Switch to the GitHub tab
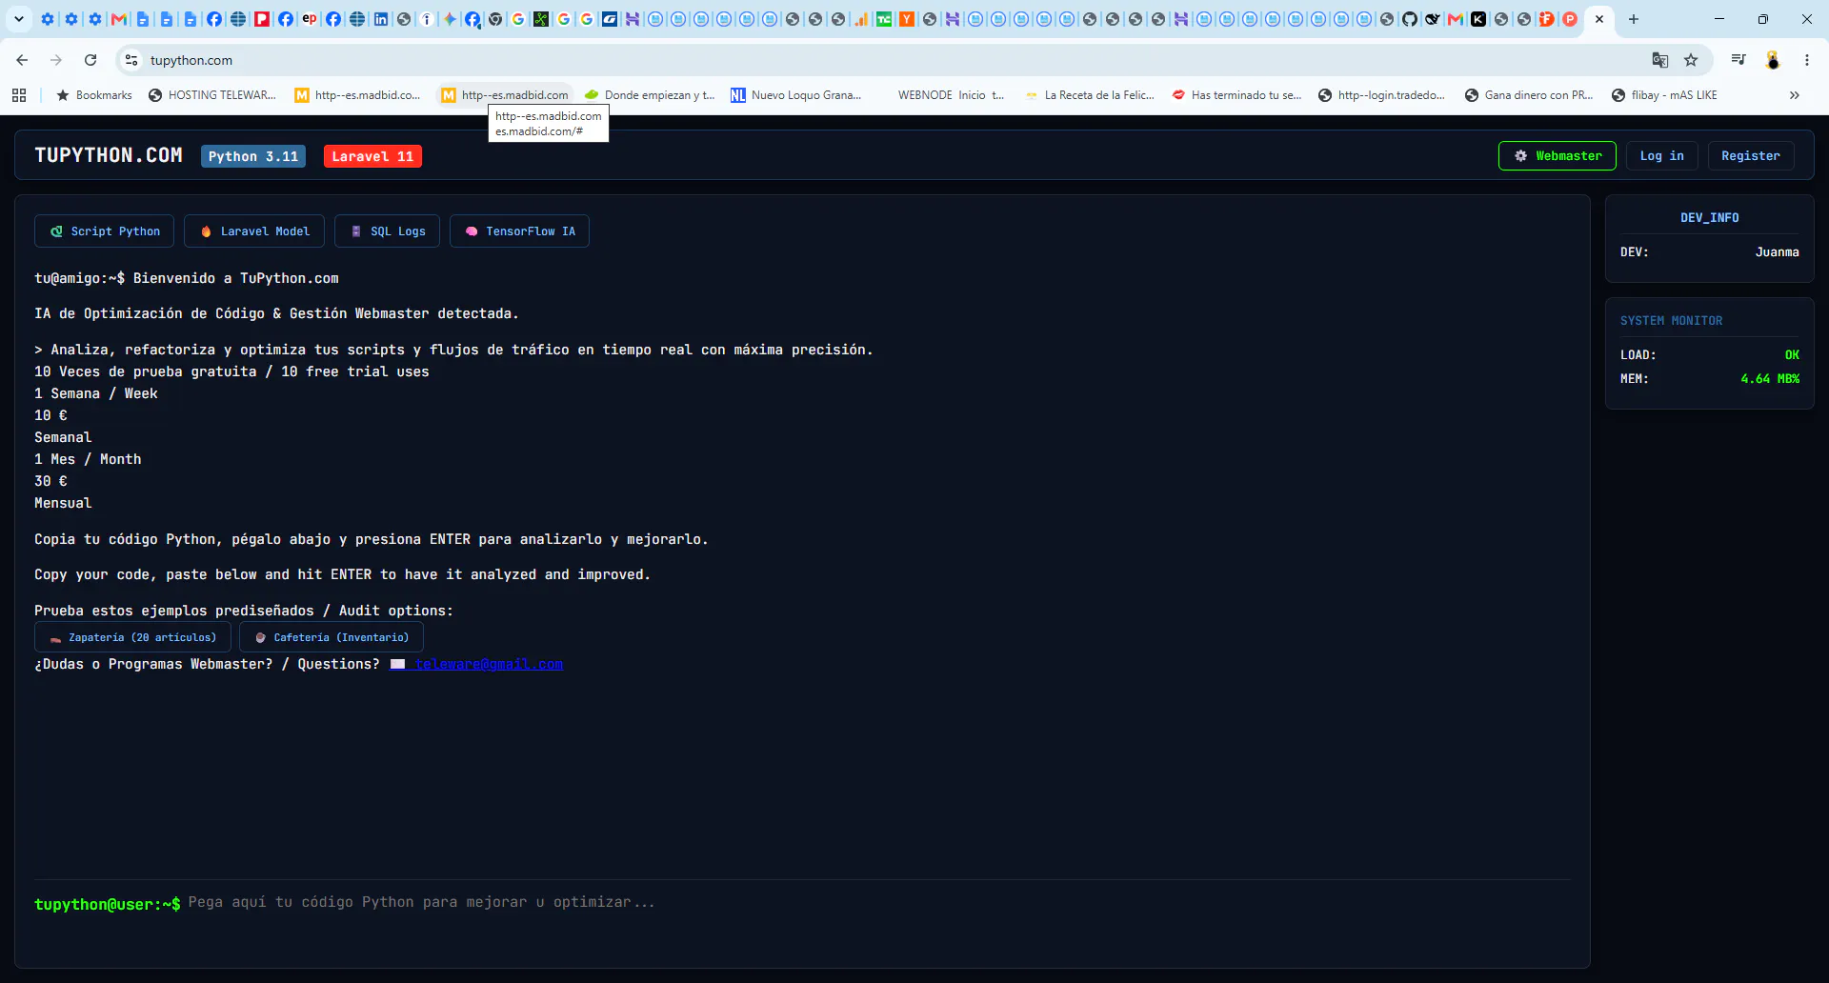This screenshot has height=983, width=1829. pos(1410,19)
